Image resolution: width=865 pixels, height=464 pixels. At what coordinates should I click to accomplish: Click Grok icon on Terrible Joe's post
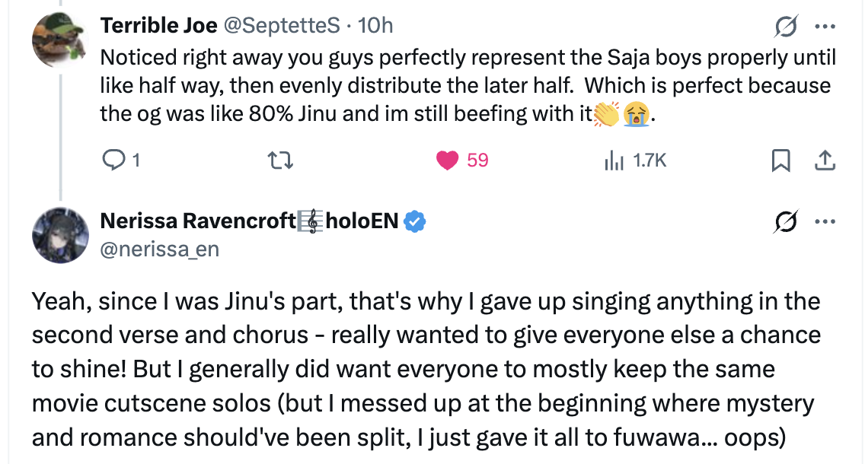pyautogui.click(x=784, y=27)
